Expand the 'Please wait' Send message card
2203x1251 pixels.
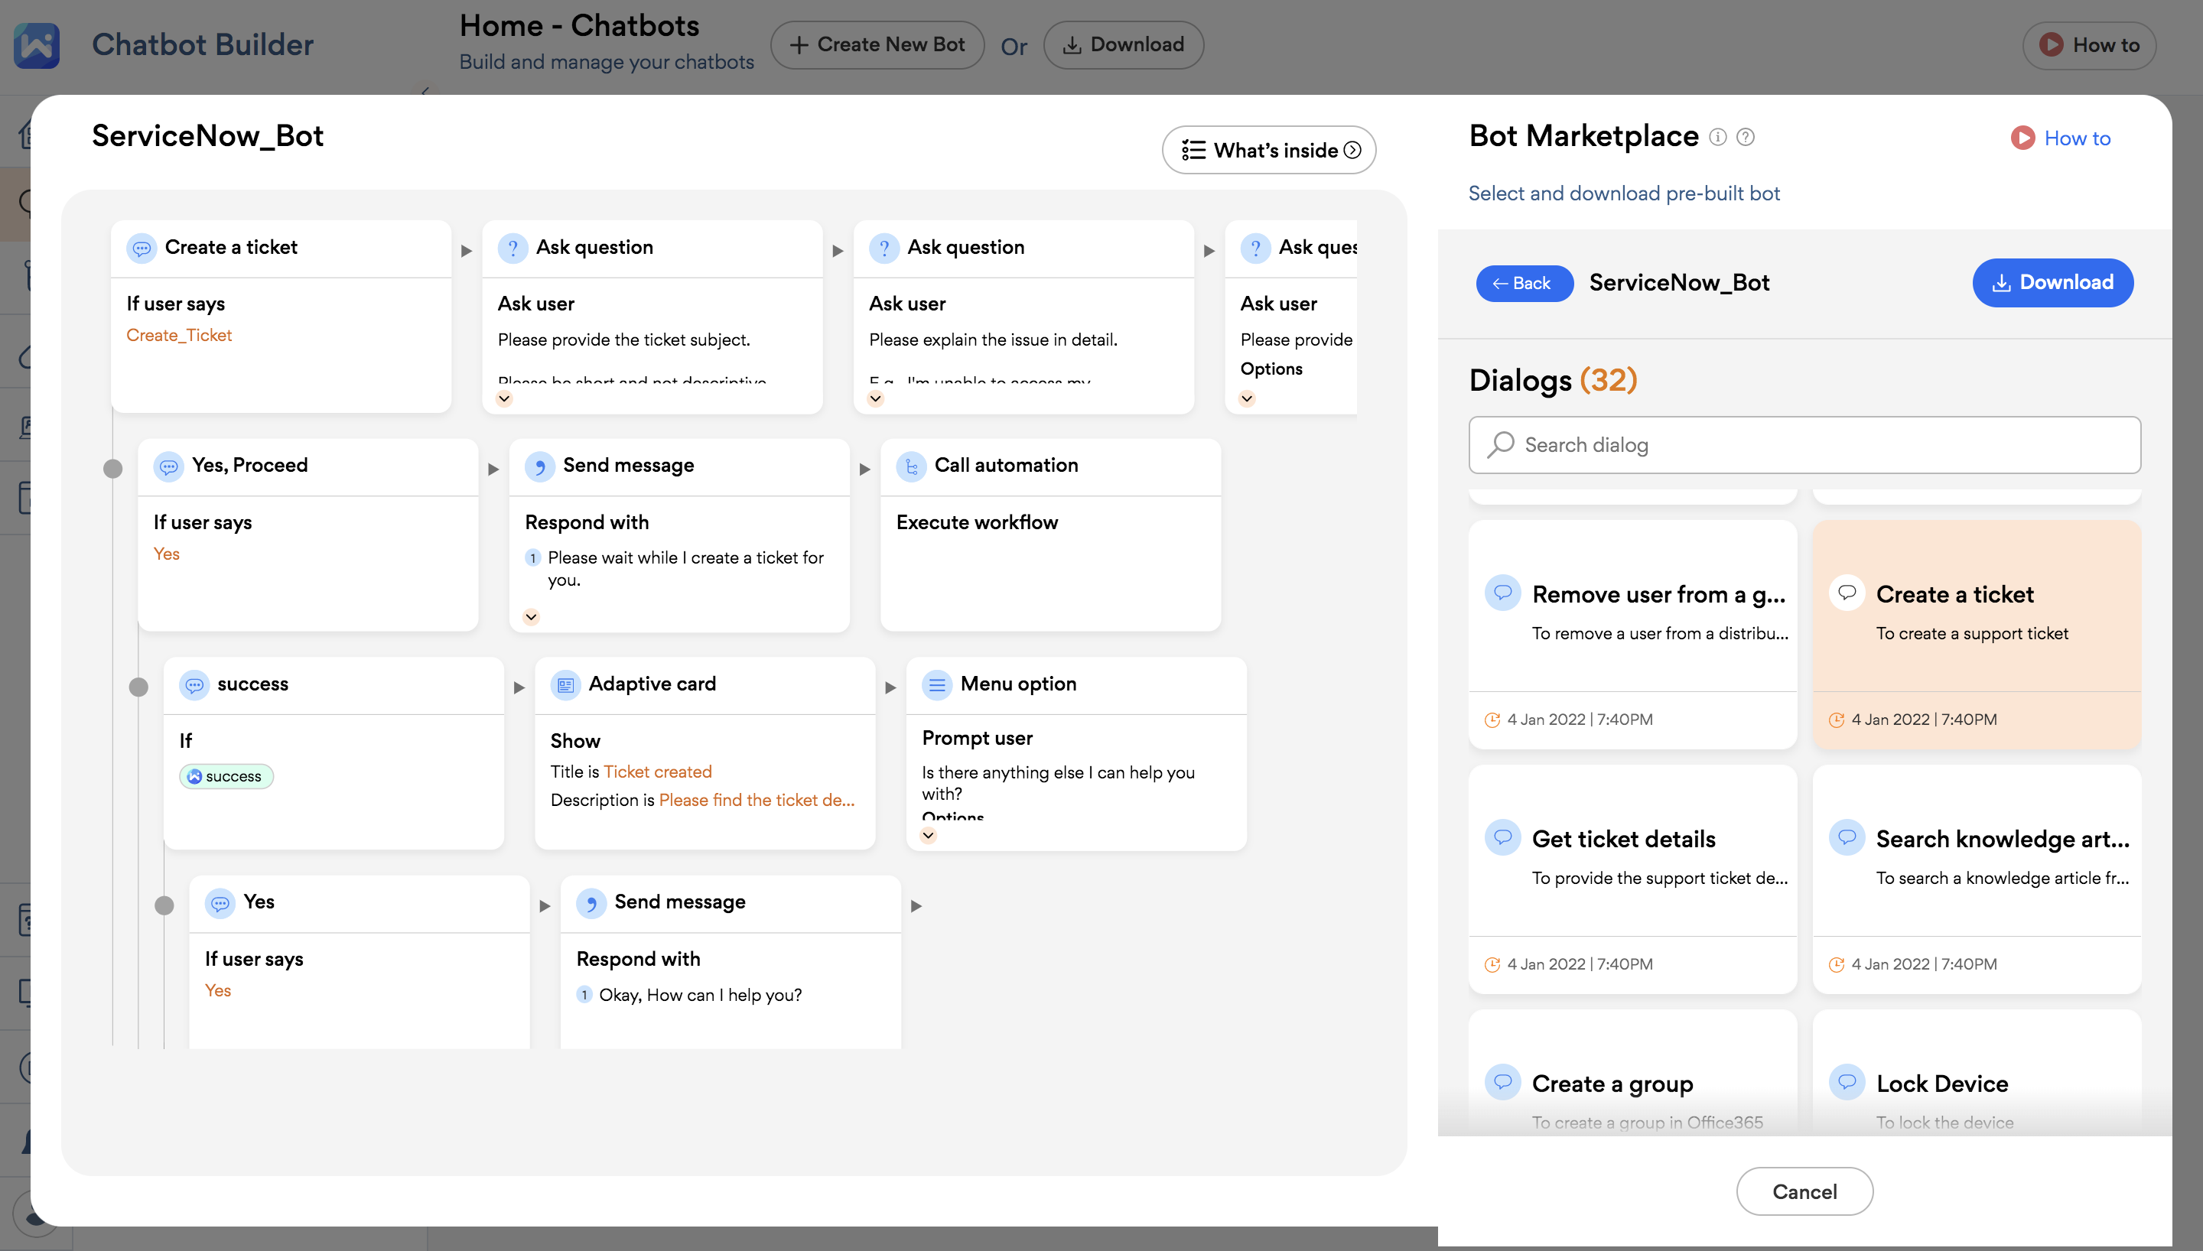531,617
